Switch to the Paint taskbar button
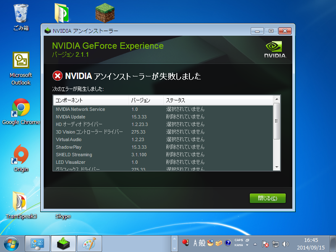The width and height of the screenshot is (336, 252). 89,244
